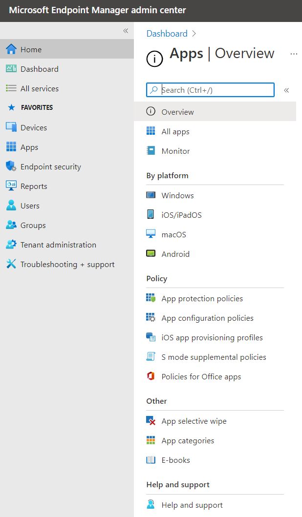Collapse the Apps menu pane
302x517 pixels.
286,90
